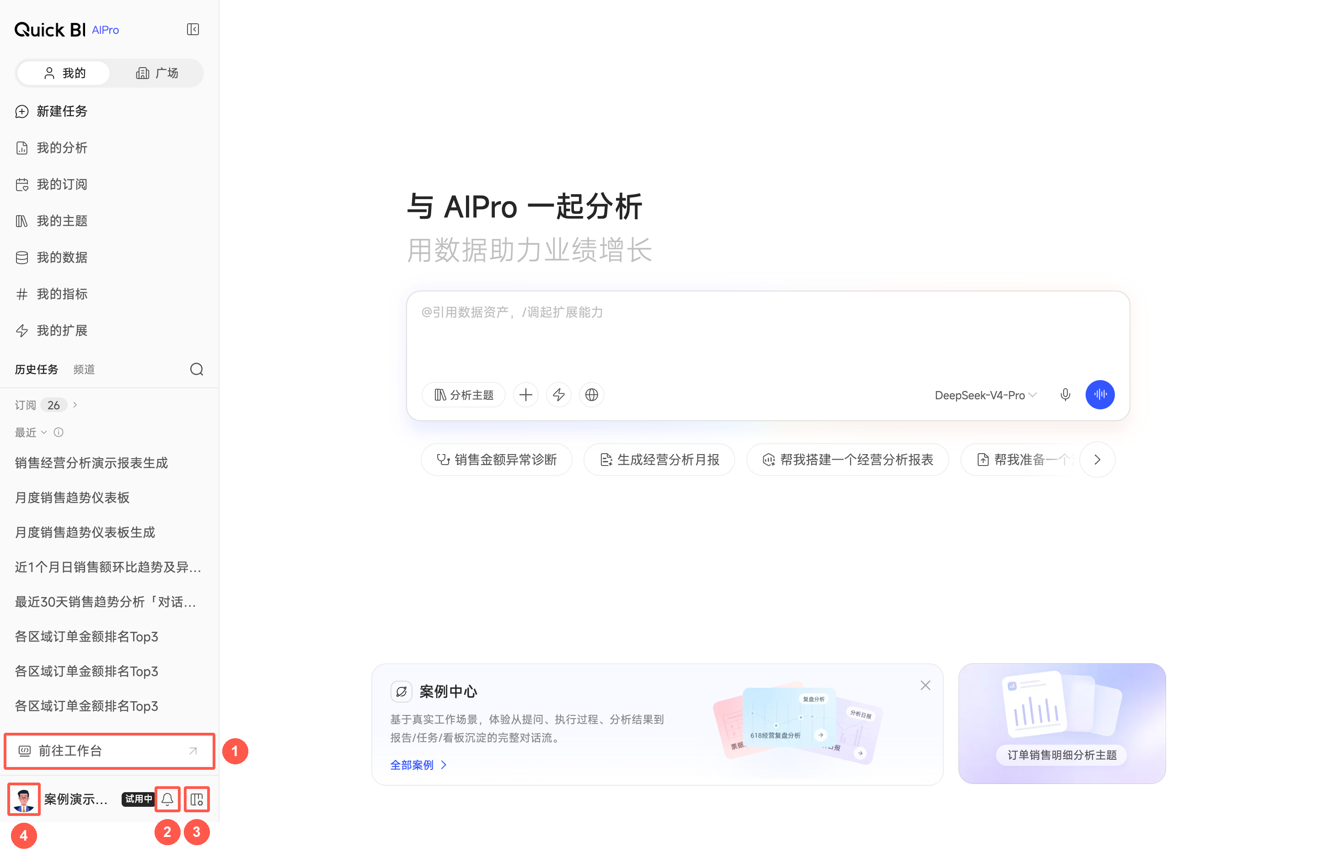Open the 618经营复盘分析 case thumbnail
This screenshot has width=1317, height=868.
click(788, 717)
